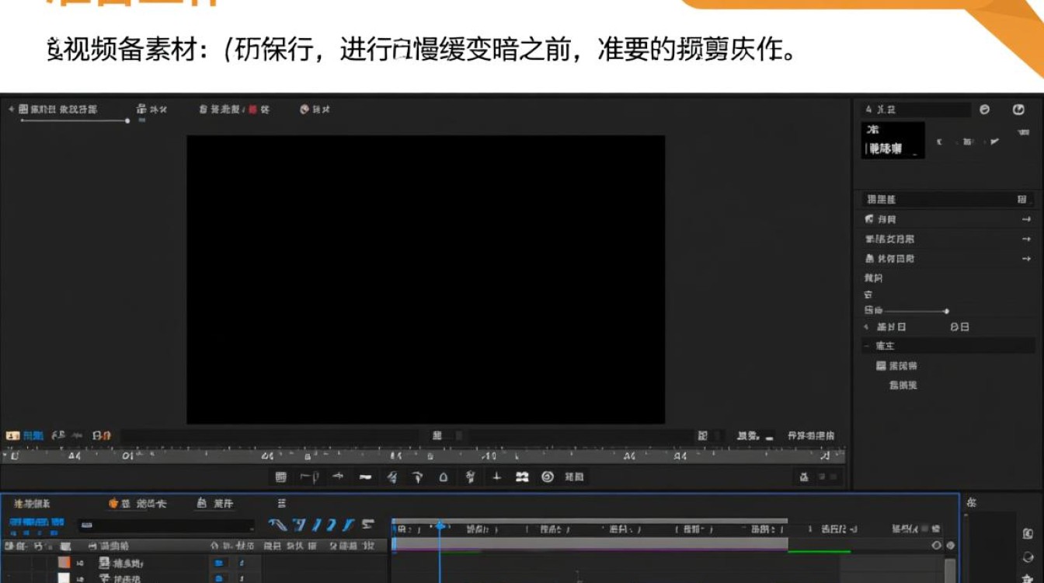
Task: Click the orange badge icon at preview bottom-left
Action: coord(12,436)
